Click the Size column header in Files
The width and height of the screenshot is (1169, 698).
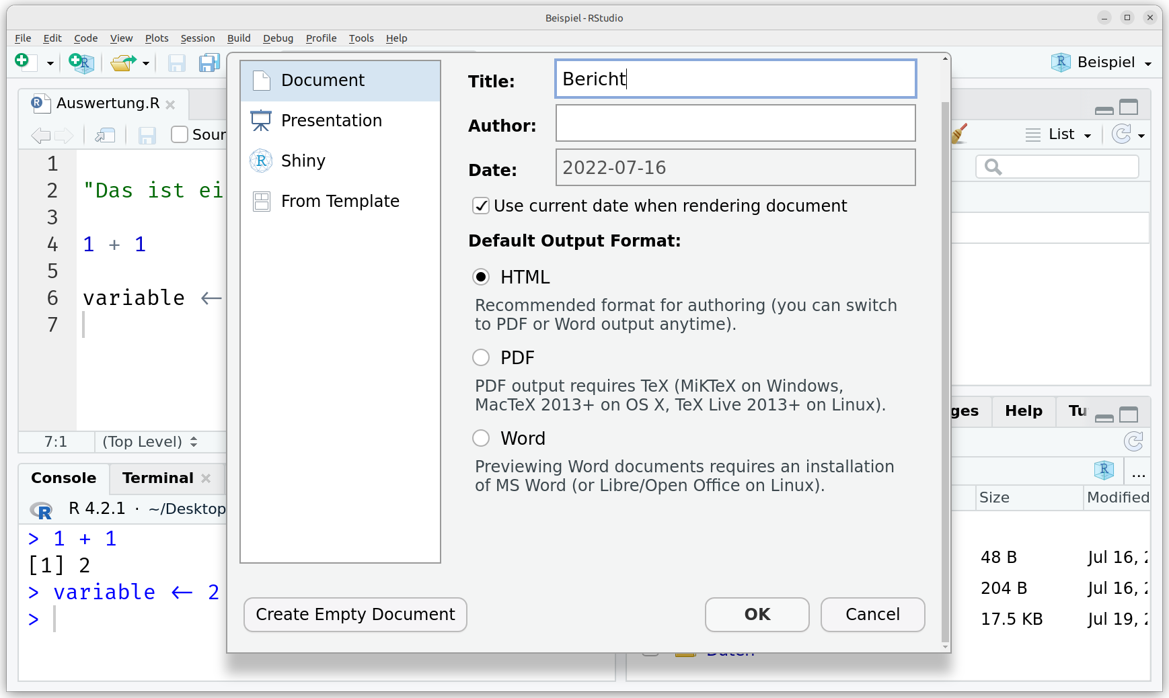coord(1029,498)
